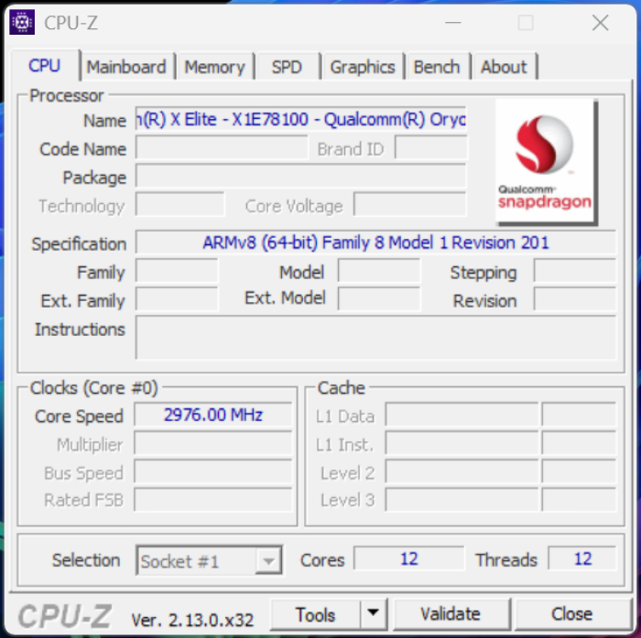Viewport: 641px width, 638px height.
Task: Show the About tab
Action: point(504,67)
